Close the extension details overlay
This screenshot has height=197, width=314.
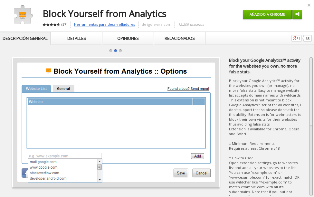(x=309, y=5)
